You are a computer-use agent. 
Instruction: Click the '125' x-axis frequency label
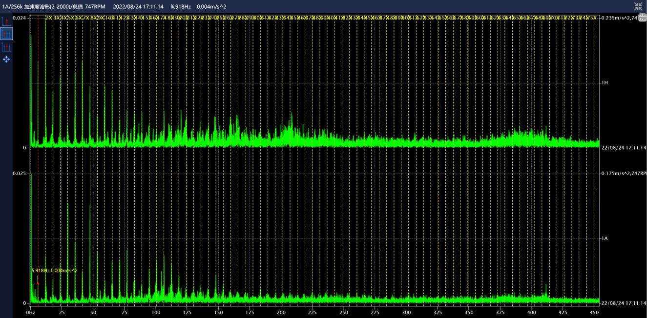[187, 312]
